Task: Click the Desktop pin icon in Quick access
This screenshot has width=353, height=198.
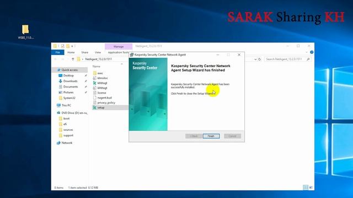Action: coord(86,76)
